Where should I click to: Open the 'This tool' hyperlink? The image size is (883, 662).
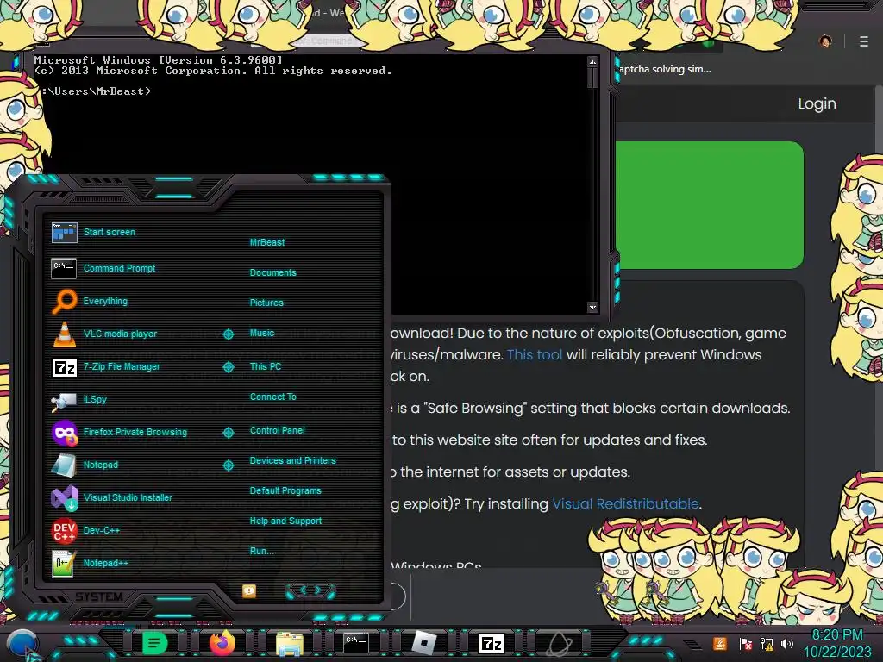[535, 354]
